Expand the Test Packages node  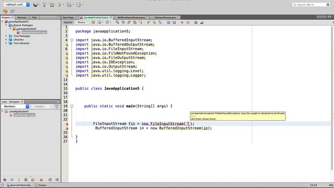tap(6, 36)
